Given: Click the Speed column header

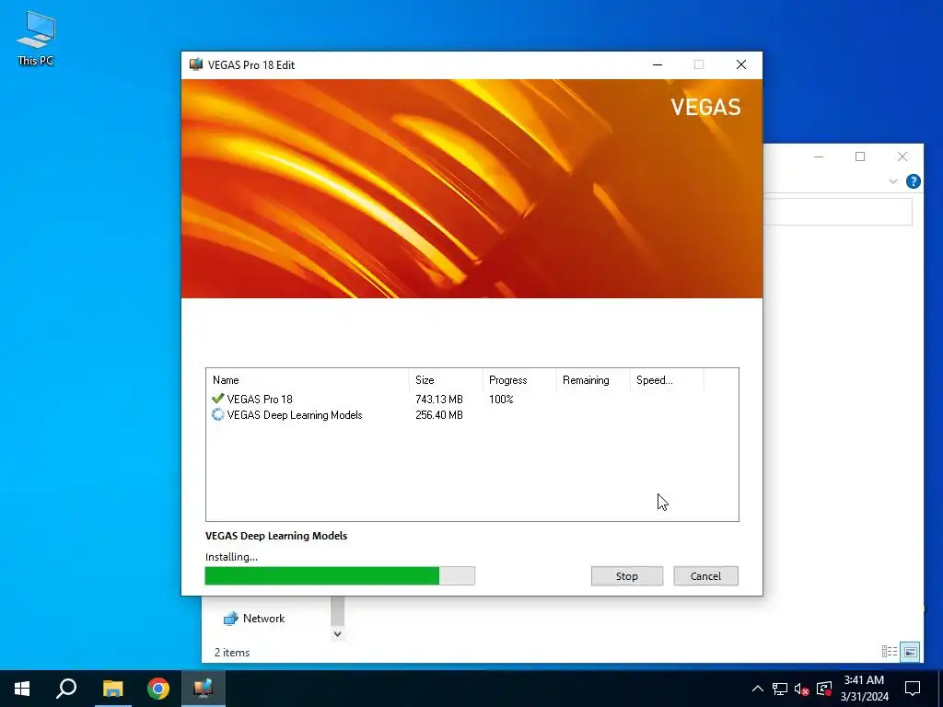Looking at the screenshot, I should click(x=667, y=380).
